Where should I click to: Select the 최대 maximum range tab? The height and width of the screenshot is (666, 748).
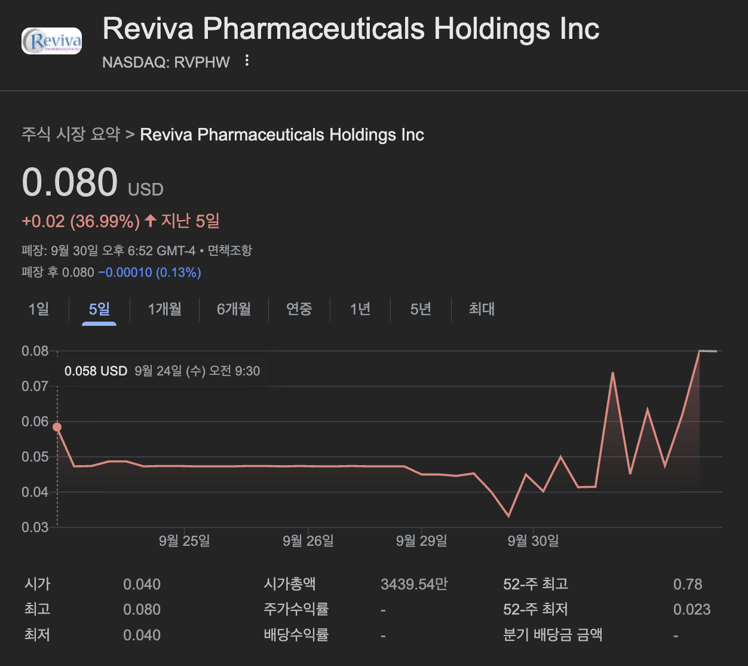pyautogui.click(x=482, y=309)
